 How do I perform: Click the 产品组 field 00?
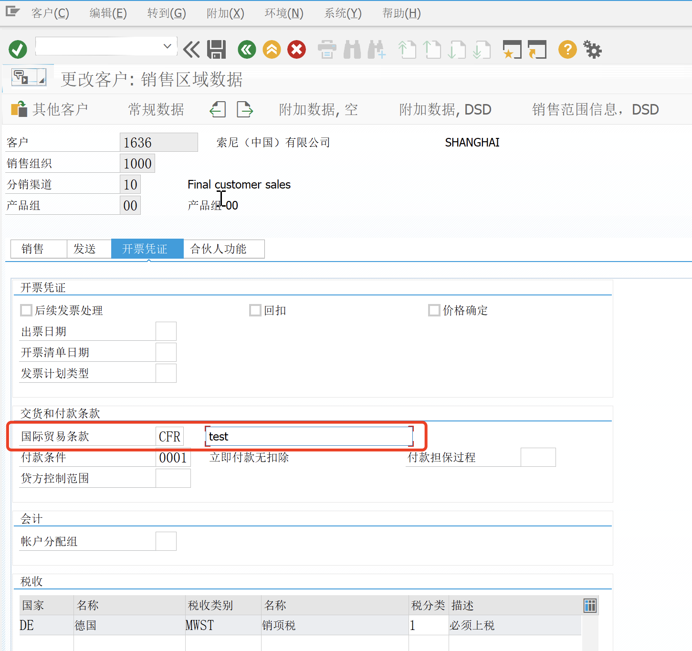pos(130,205)
